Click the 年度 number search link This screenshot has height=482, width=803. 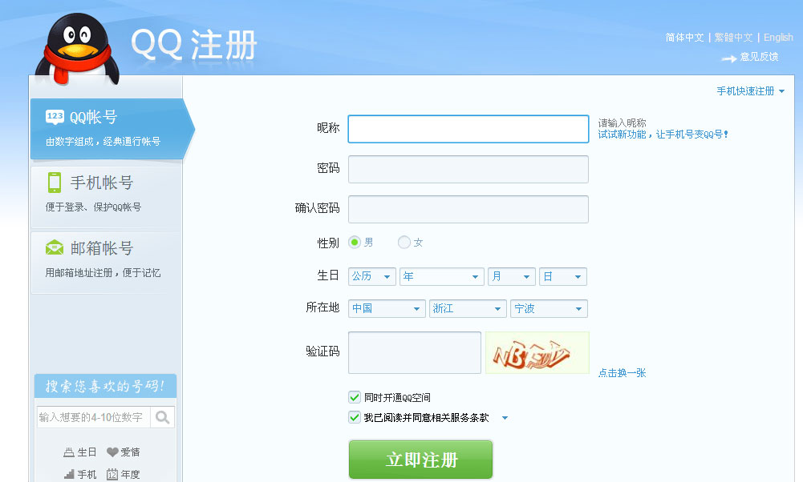tap(130, 474)
